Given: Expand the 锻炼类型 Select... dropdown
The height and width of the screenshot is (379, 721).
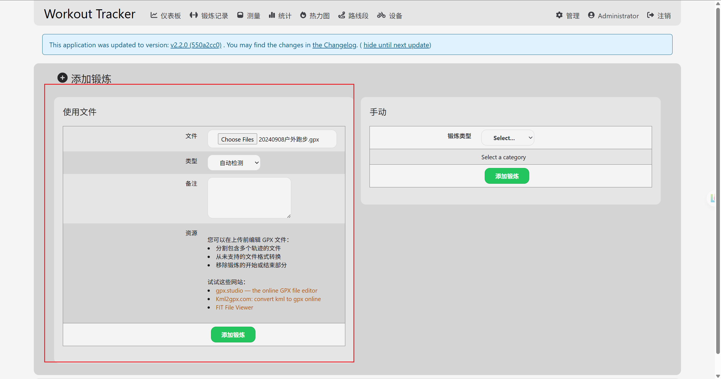Looking at the screenshot, I should click(x=508, y=138).
